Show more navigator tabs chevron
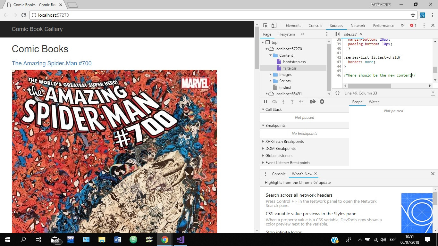The image size is (438, 246). click(x=302, y=34)
